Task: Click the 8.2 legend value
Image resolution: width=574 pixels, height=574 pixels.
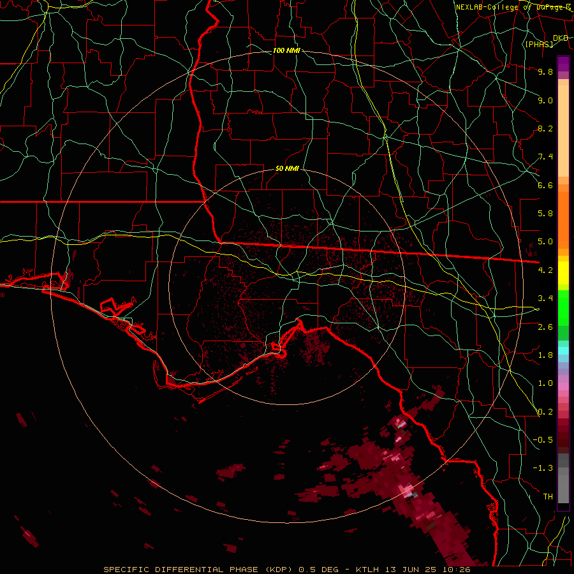Action: (x=545, y=128)
